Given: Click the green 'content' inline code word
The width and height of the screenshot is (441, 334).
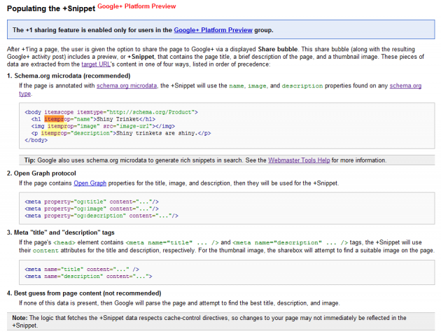Looking at the screenshot, I should (45, 251).
